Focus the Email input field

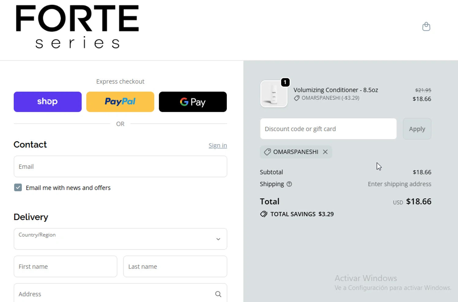pyautogui.click(x=120, y=166)
